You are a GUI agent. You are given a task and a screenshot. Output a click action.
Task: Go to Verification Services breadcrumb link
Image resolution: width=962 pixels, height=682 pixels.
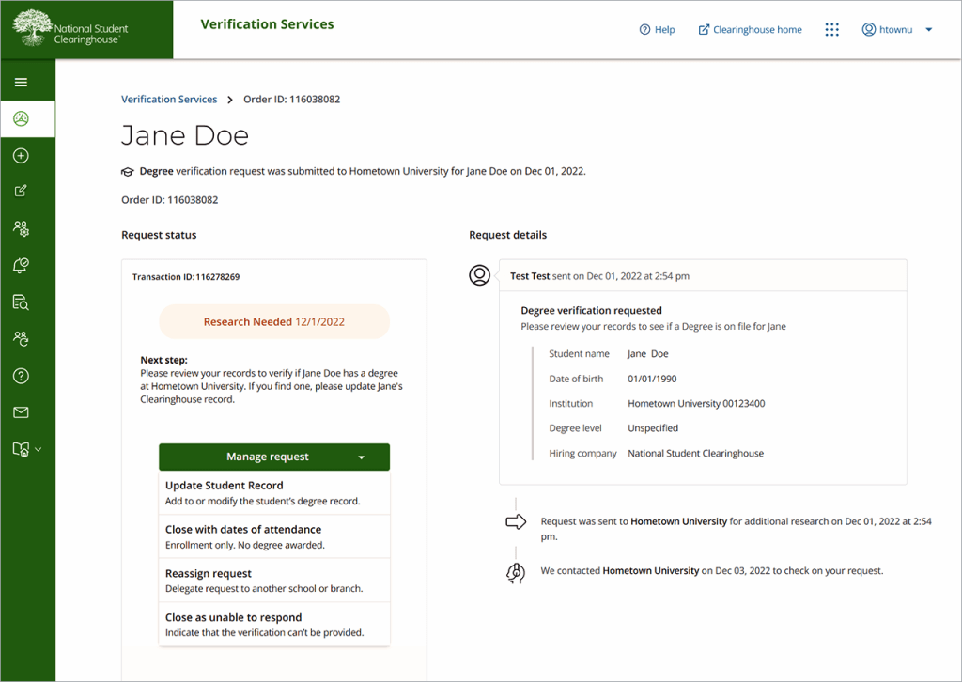point(169,100)
